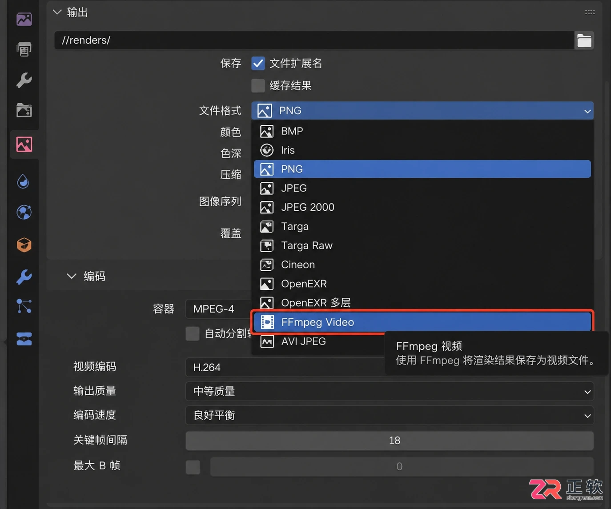Click the 关键帧间隔 value slider showing 18
The width and height of the screenshot is (611, 509).
(390, 441)
